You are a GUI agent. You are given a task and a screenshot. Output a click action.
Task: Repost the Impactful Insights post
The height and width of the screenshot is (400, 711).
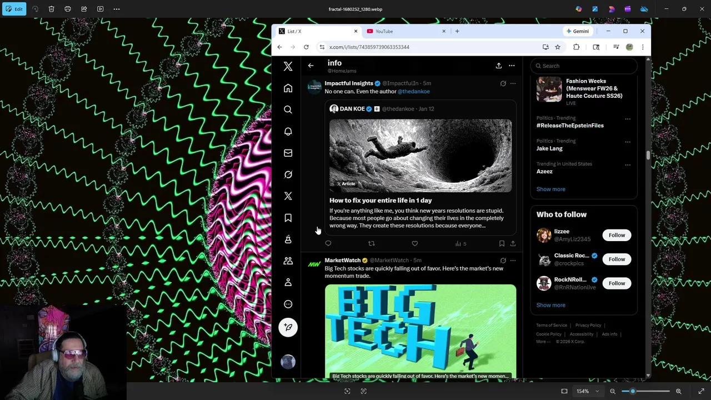tap(372, 243)
